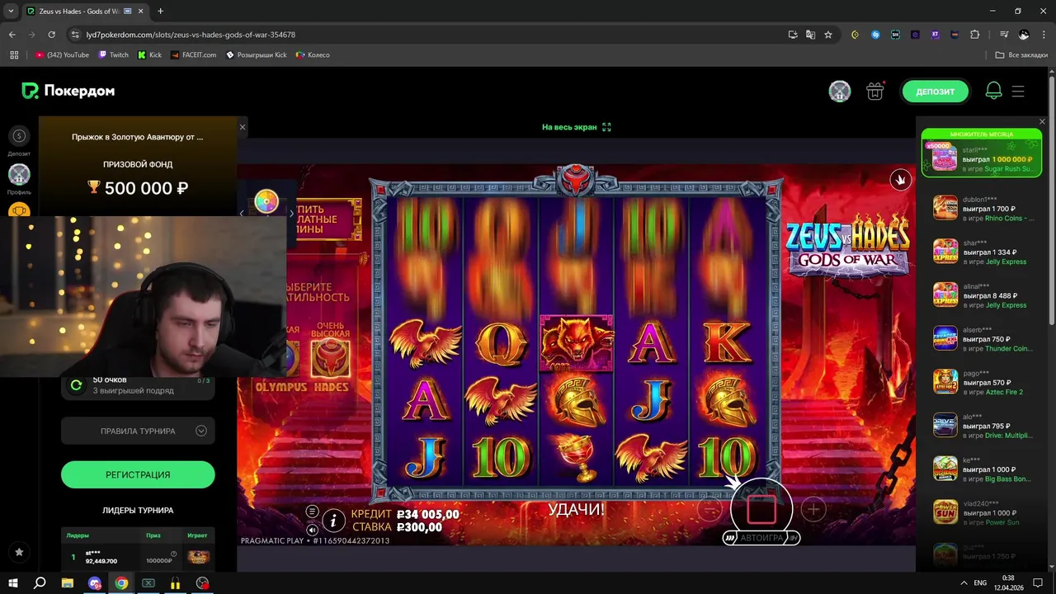Click the favorites star icon in the sidebar
The image size is (1056, 594).
click(x=19, y=552)
